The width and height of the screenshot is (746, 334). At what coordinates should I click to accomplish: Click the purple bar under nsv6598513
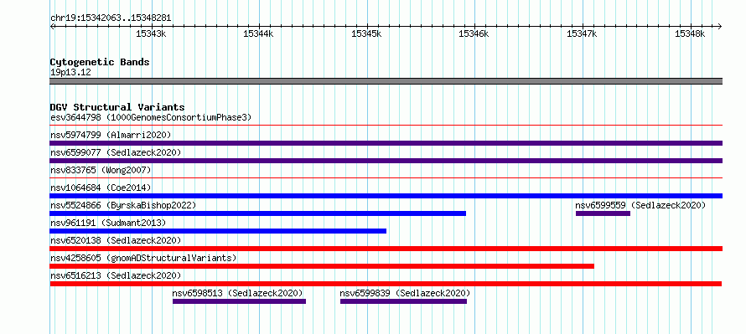coord(240,301)
